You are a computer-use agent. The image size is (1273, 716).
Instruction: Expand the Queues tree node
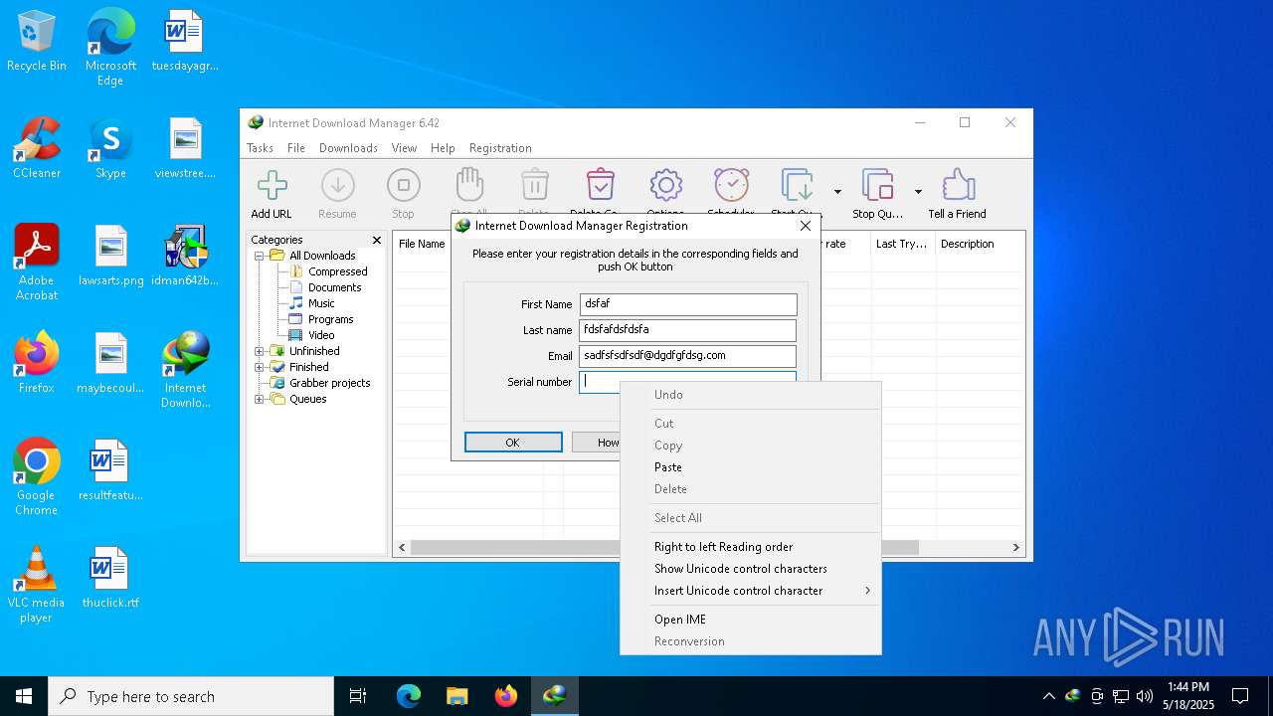click(260, 399)
